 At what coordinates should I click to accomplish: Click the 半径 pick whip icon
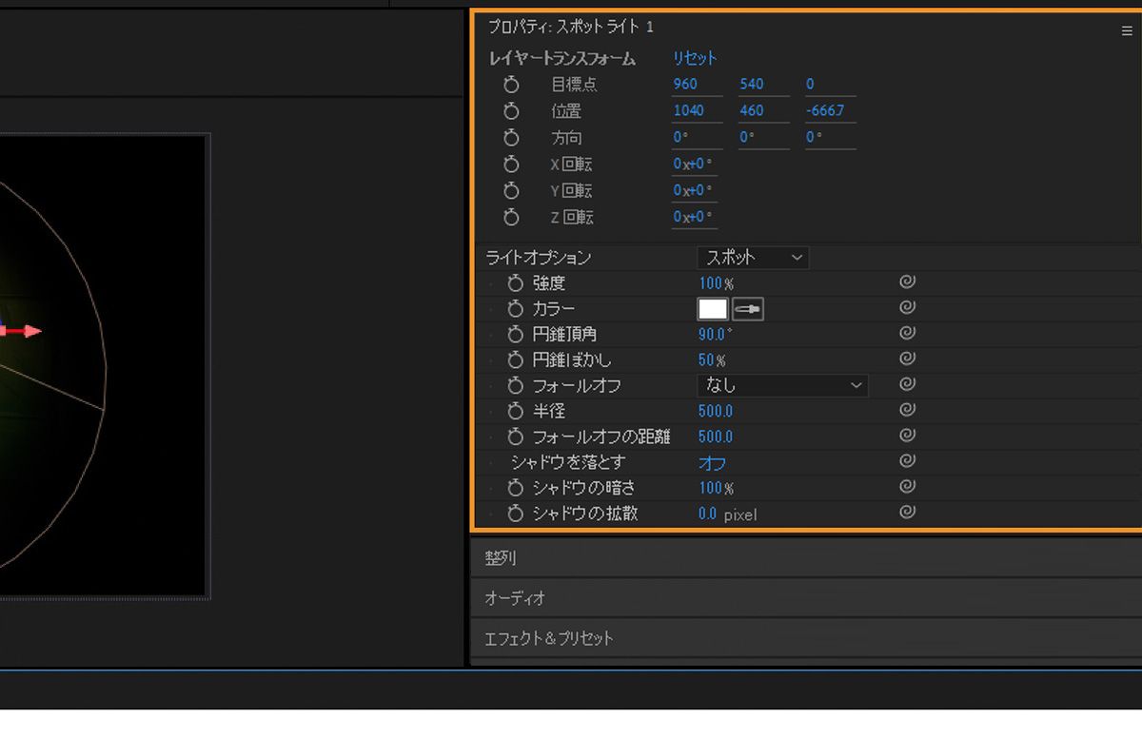pos(907,410)
